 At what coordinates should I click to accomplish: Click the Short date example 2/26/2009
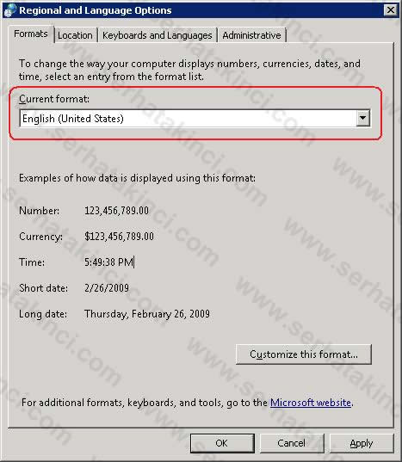click(107, 288)
